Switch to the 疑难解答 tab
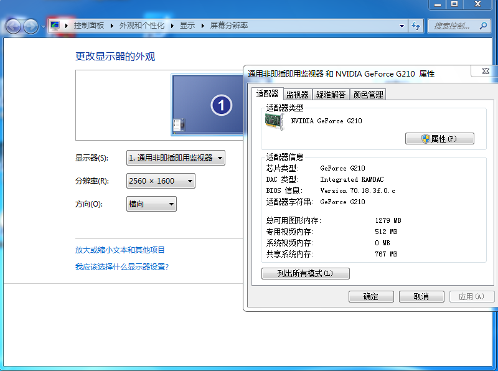 (x=331, y=95)
